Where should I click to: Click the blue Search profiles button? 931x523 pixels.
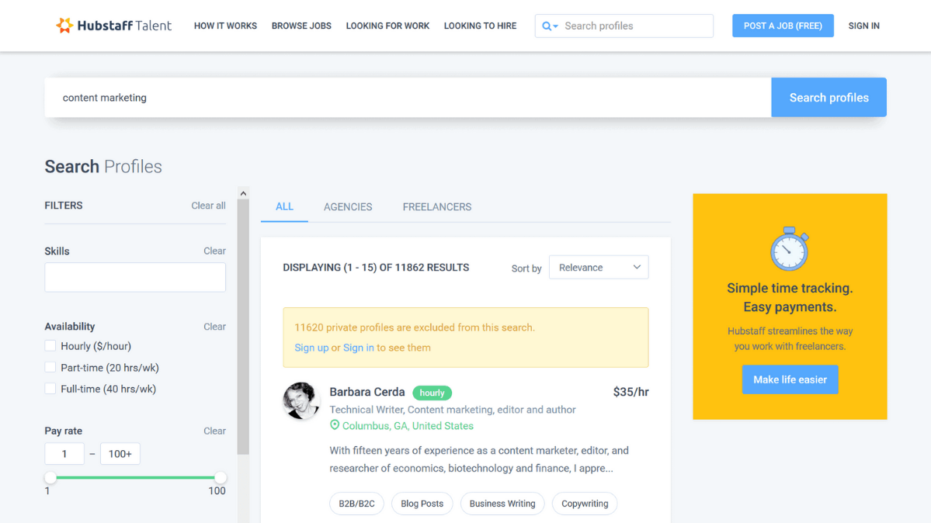click(x=829, y=97)
